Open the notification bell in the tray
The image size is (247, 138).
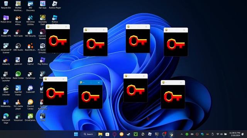click(243, 134)
